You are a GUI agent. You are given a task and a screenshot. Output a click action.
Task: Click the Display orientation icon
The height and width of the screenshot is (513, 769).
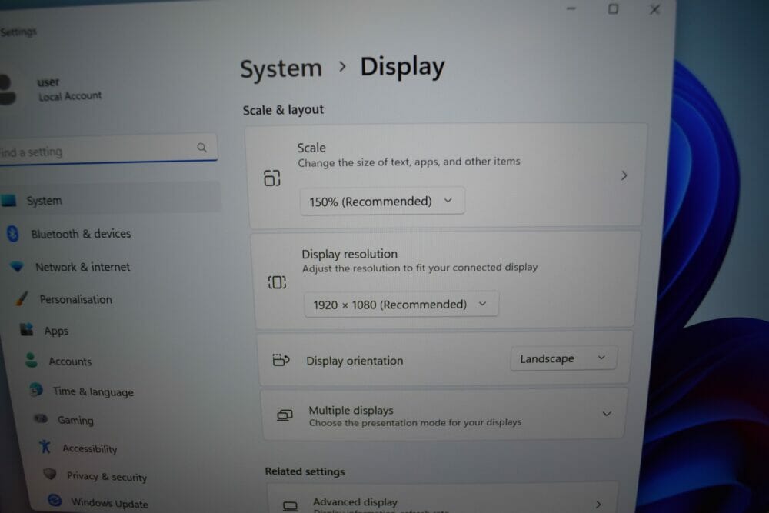[281, 360]
